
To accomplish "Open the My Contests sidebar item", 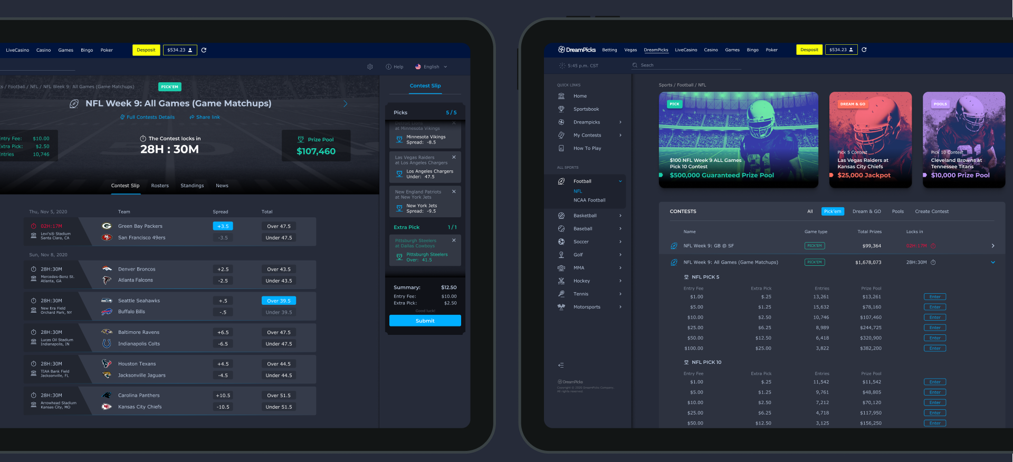I will [587, 135].
